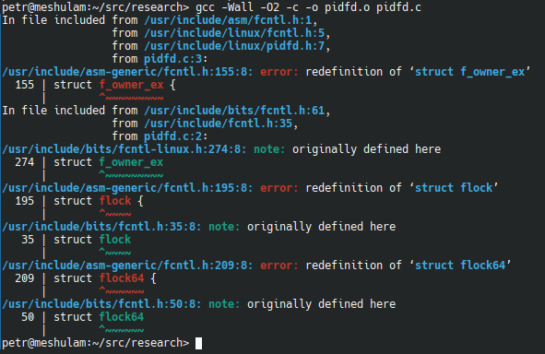Viewport: 545px width, 354px height.
Task: Click the gcc command line text
Action: [308, 7]
